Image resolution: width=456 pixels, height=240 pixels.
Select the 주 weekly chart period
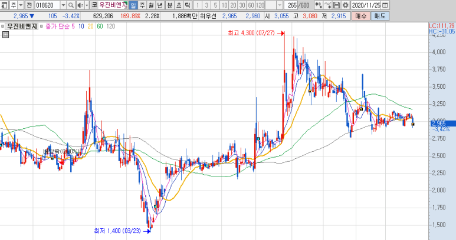coord(142,5)
